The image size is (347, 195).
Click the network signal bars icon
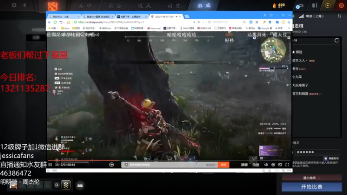click(301, 16)
